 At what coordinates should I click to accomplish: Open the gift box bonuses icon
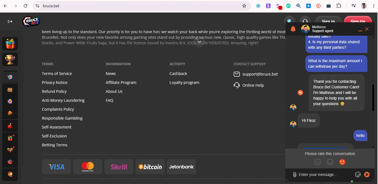click(x=10, y=44)
